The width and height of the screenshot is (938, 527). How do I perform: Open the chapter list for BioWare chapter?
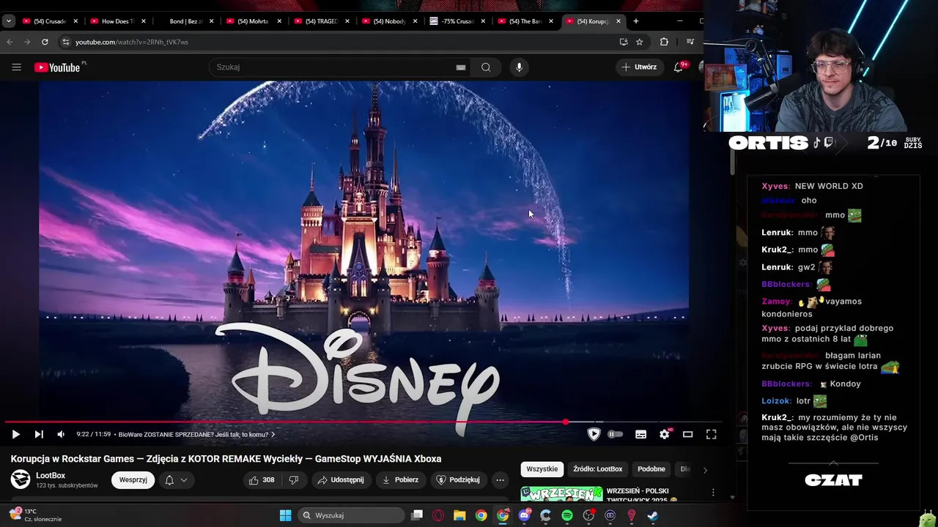196,434
